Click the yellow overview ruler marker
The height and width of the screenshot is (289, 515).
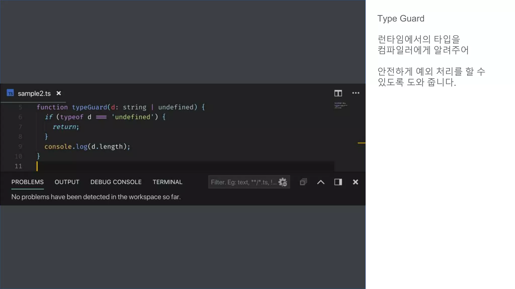point(361,143)
